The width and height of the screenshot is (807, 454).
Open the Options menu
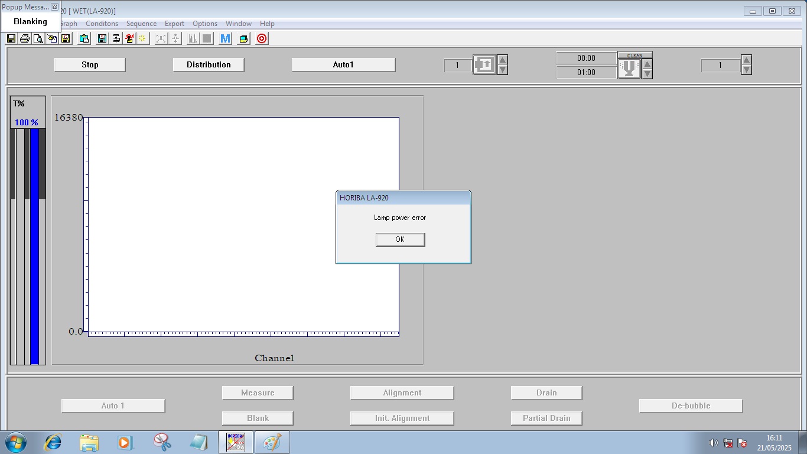click(205, 24)
